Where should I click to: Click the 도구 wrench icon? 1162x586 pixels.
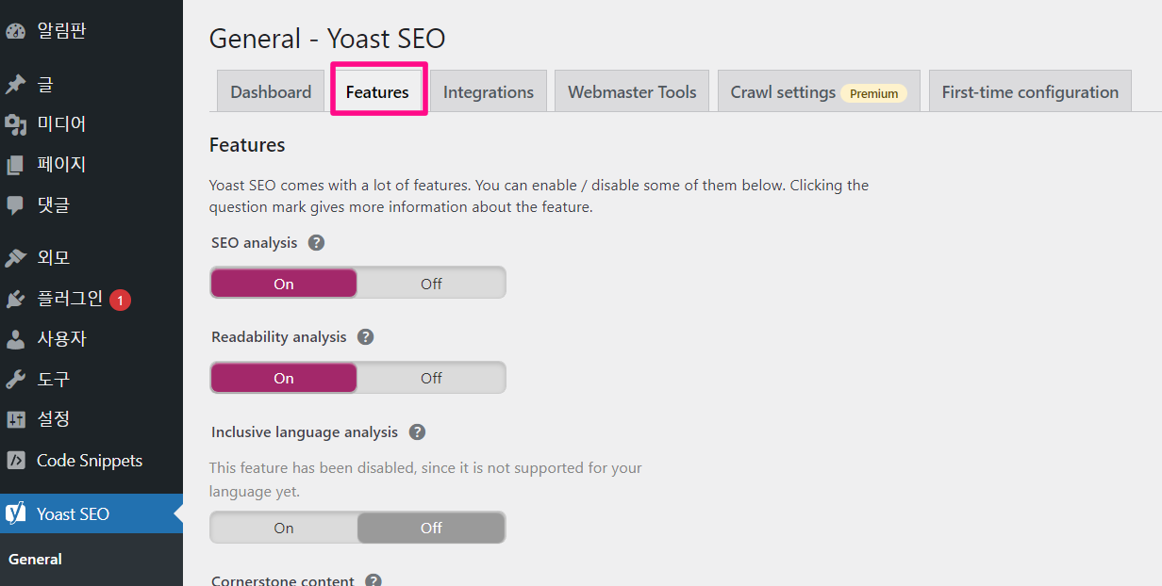(15, 380)
